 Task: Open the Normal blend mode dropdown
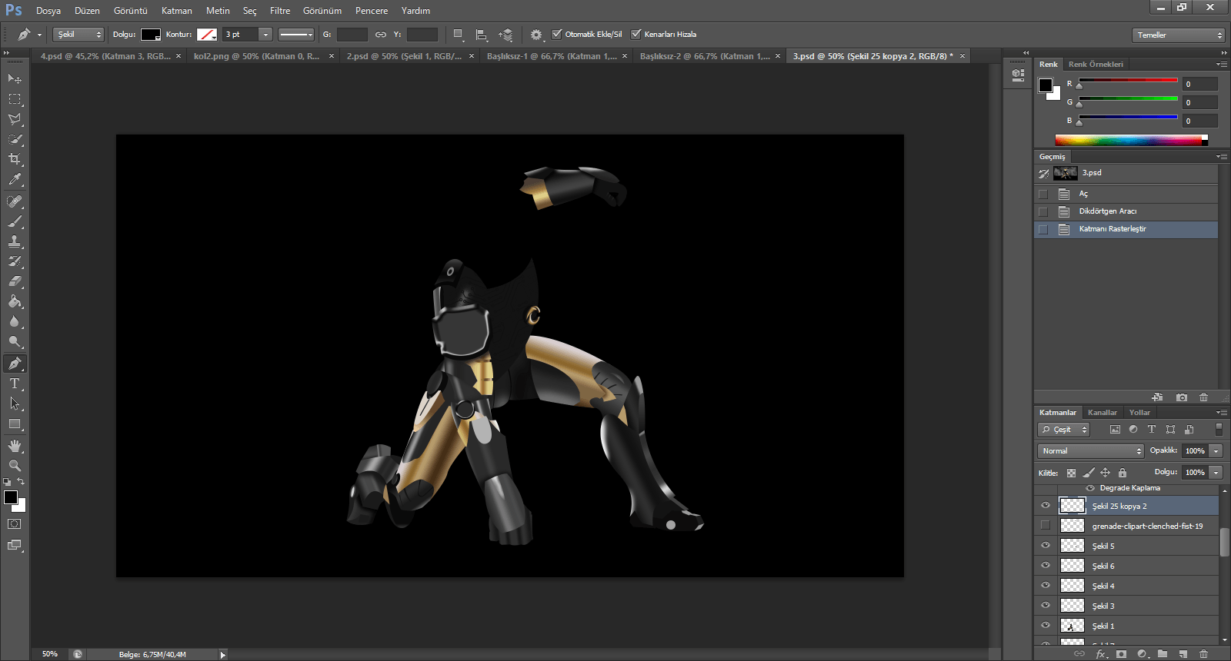[x=1090, y=451]
